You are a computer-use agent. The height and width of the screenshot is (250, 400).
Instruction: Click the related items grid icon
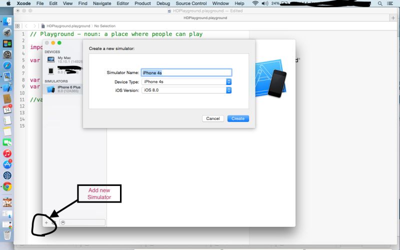(x=17, y=26)
